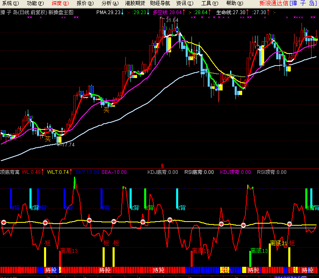The width and height of the screenshot is (319, 278).
Task: Click the first red crosshair circle on the left edge
Action: [4, 222]
